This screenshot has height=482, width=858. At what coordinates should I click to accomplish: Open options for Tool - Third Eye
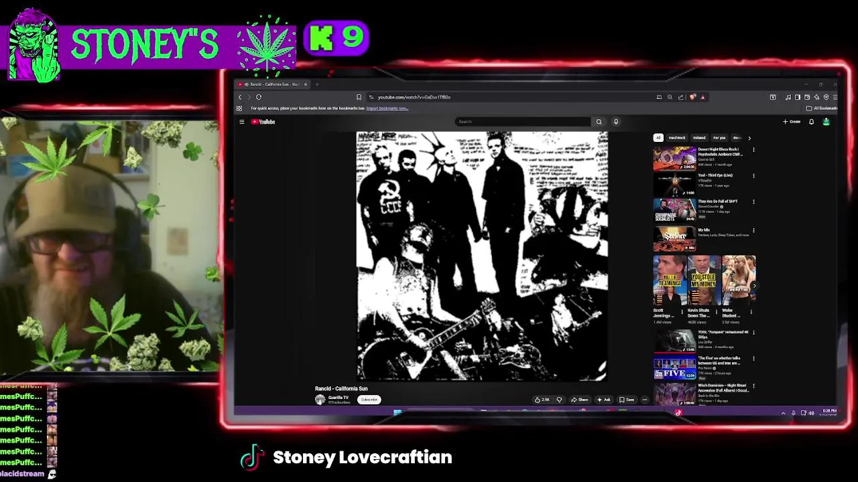(x=753, y=176)
